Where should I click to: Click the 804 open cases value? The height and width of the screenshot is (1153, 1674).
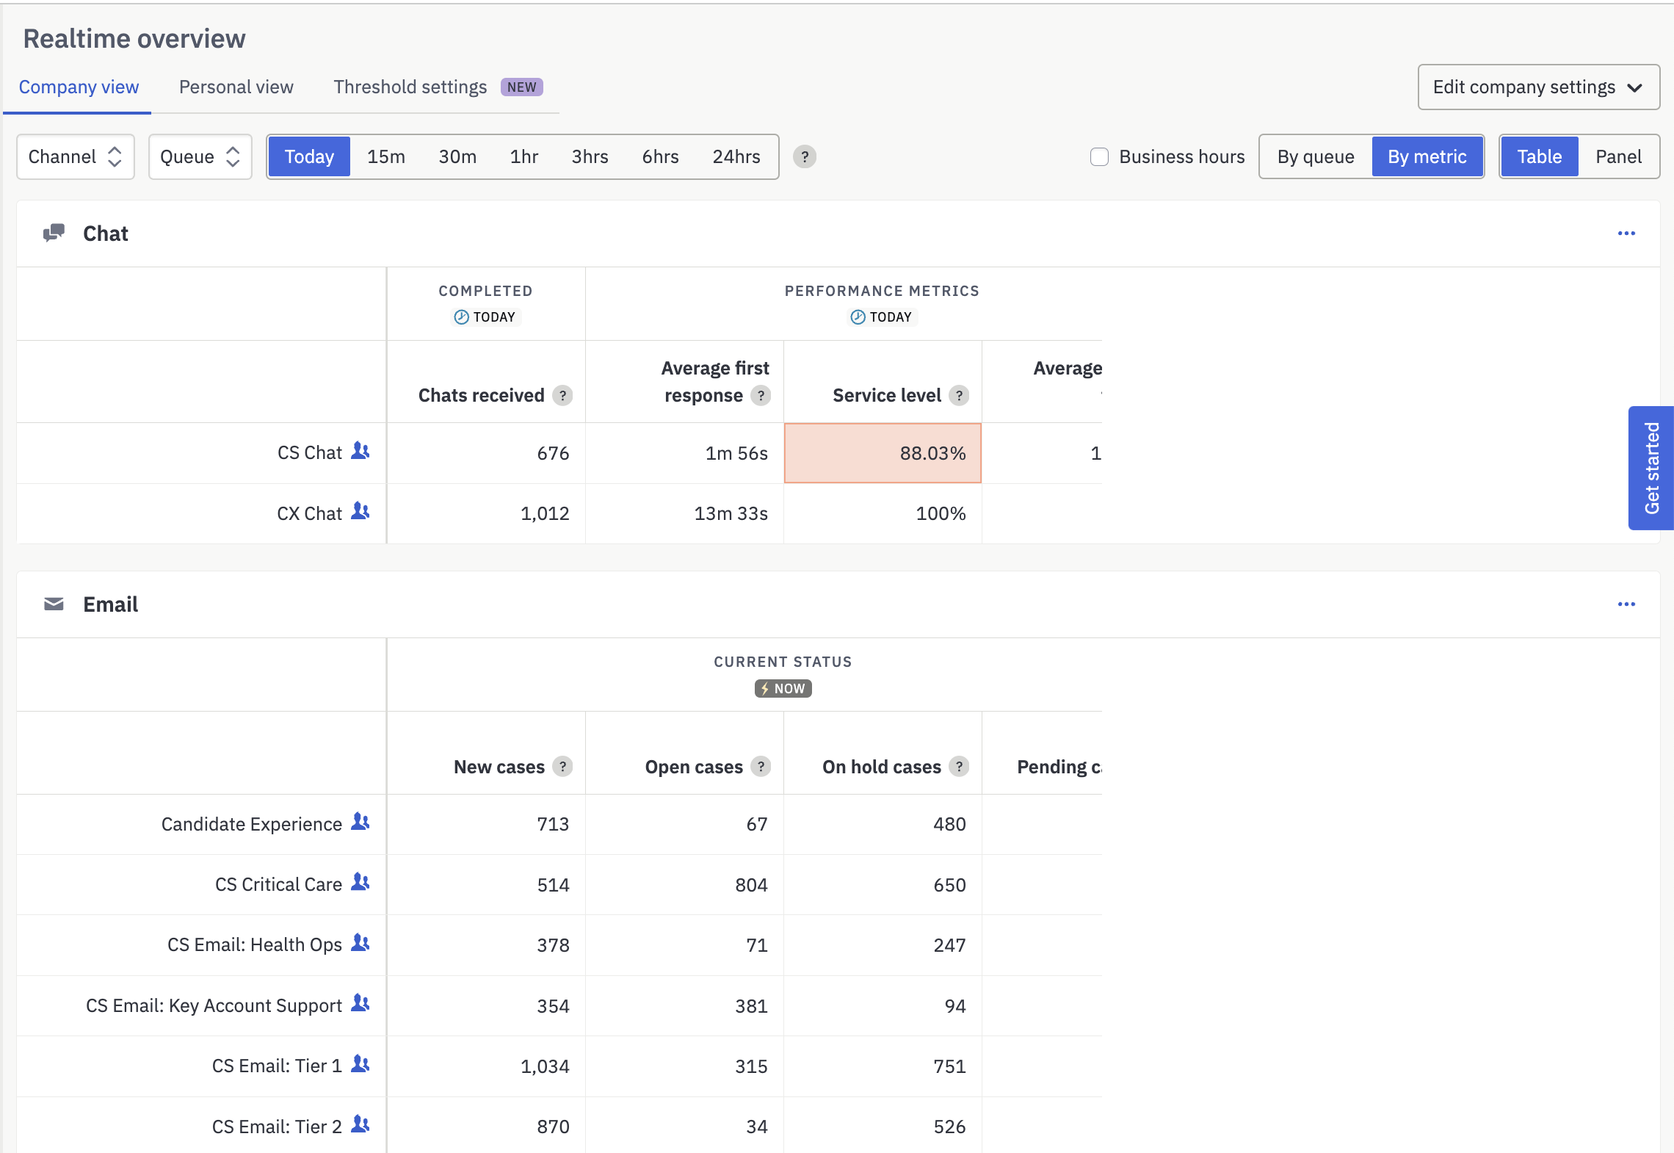(751, 885)
